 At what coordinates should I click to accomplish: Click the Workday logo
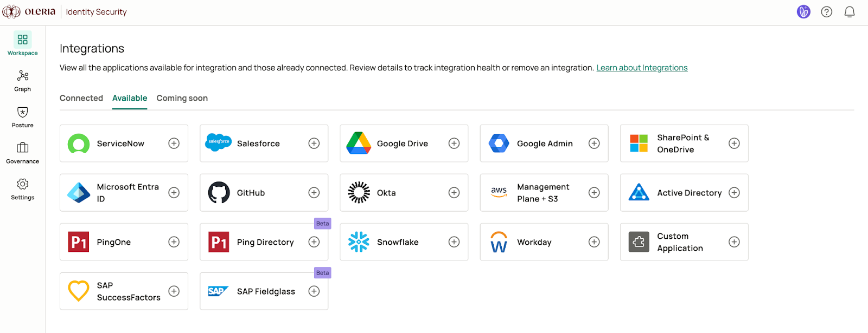tap(499, 242)
